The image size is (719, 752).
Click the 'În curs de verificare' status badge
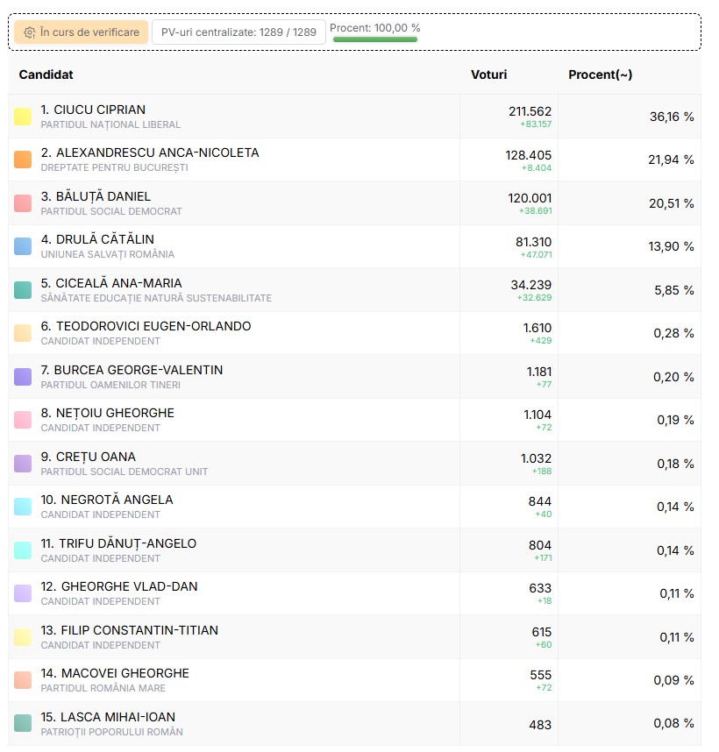pyautogui.click(x=81, y=32)
